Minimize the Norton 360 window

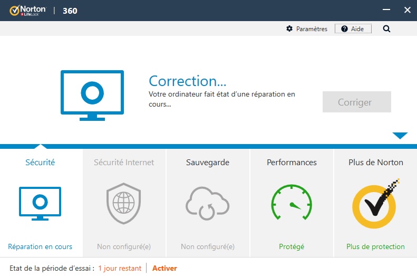pos(386,10)
